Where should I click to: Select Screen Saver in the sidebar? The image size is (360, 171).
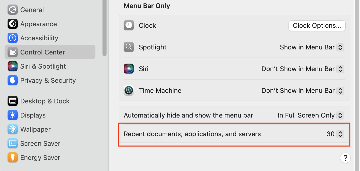point(40,144)
